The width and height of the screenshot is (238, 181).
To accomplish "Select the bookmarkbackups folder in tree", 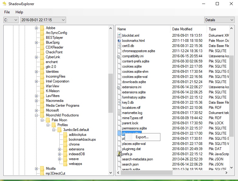I will click(x=82, y=139).
